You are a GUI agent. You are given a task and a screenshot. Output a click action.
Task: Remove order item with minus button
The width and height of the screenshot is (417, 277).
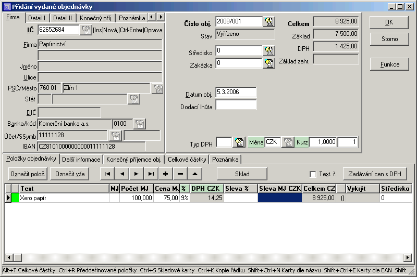click(x=180, y=174)
